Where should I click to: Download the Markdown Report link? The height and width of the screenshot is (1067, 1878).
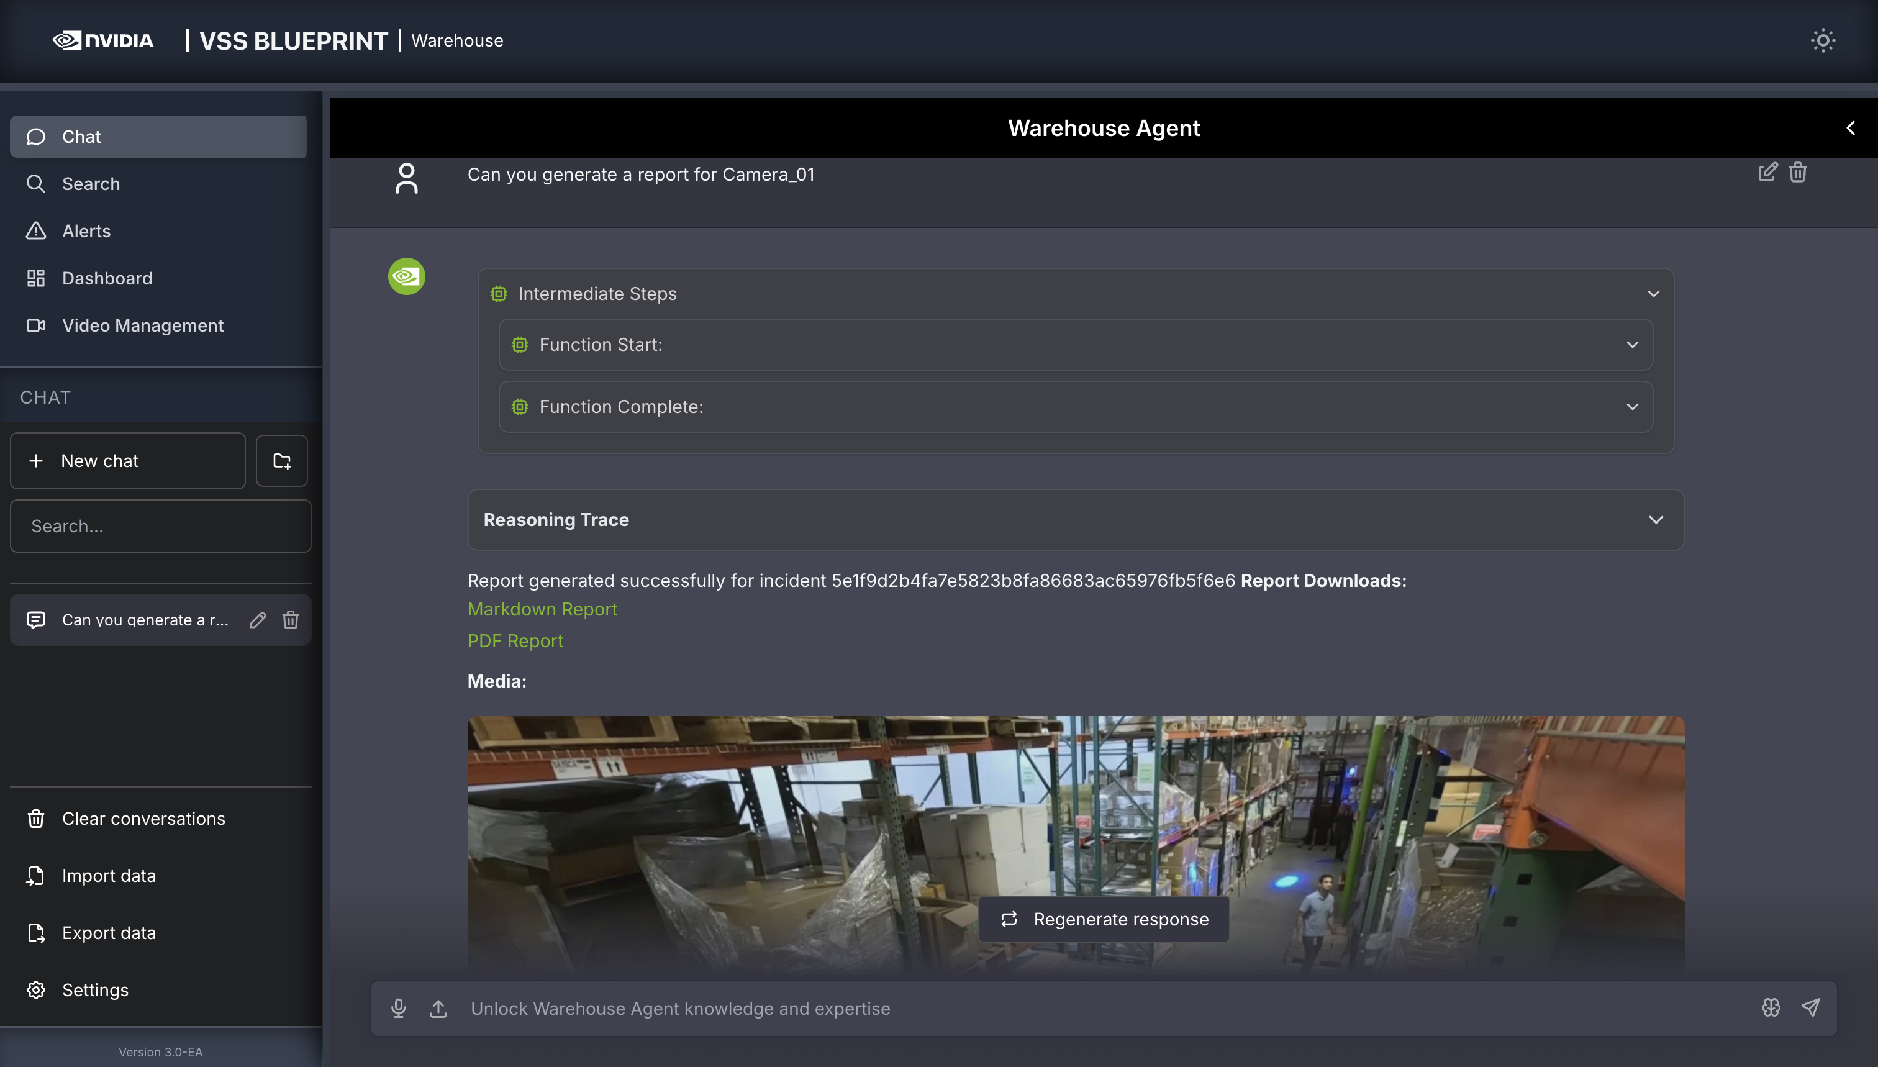click(x=542, y=609)
